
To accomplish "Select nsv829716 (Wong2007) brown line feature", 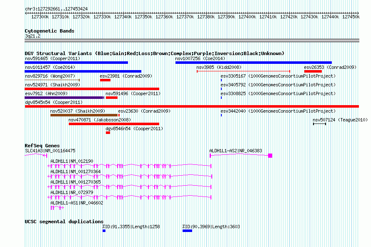I will tap(52, 80).
